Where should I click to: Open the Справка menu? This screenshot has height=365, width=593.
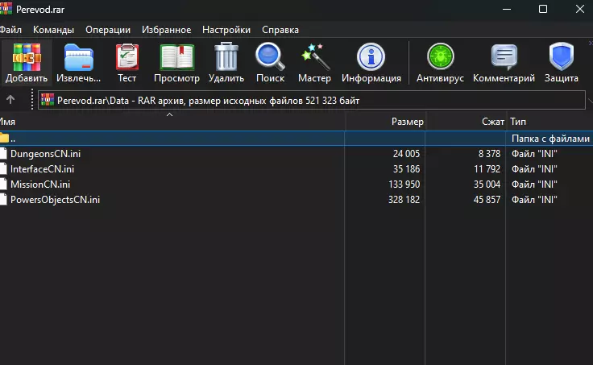pyautogui.click(x=280, y=30)
